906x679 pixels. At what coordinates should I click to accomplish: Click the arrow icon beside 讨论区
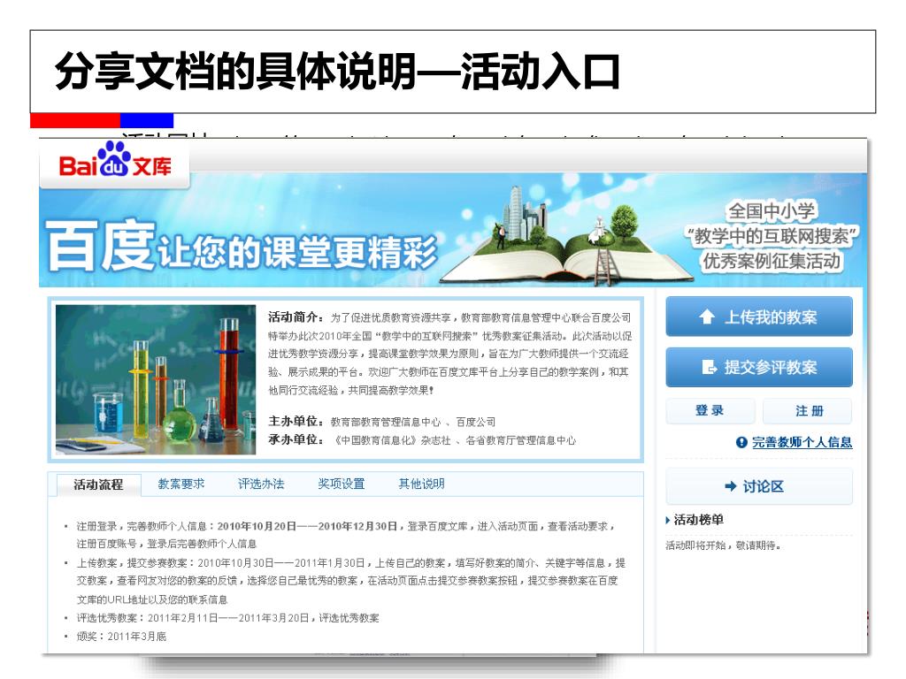point(730,486)
